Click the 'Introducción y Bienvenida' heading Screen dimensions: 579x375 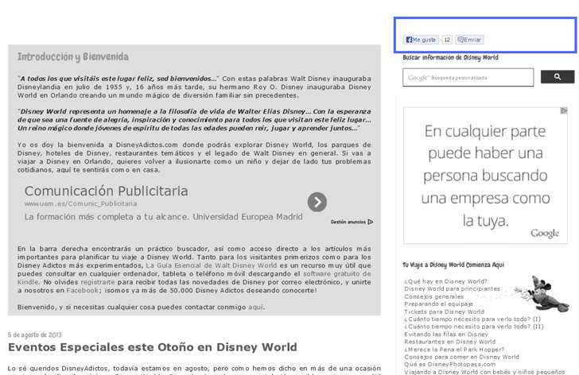(x=73, y=56)
